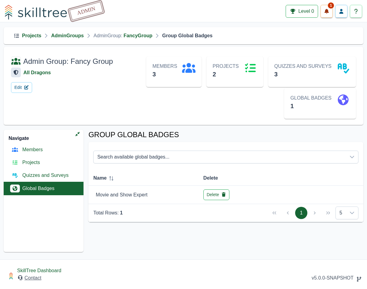Collapse the Navigate sidebar
Image resolution: width=367 pixels, height=289 pixels.
click(x=78, y=134)
